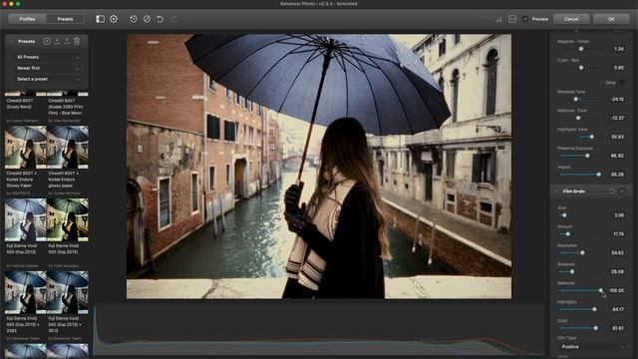The width and height of the screenshot is (638, 359).
Task: Select CineStill 800T + Kodak Endura glossy paper right thumbnail
Action: pos(68,148)
